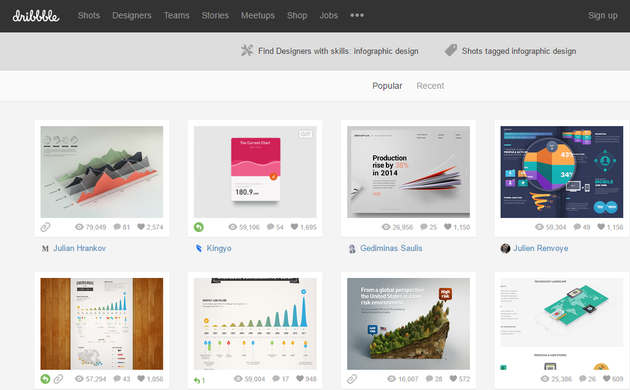Screen dimensions: 630x390
Task: Open the Stories page
Action: tap(215, 15)
